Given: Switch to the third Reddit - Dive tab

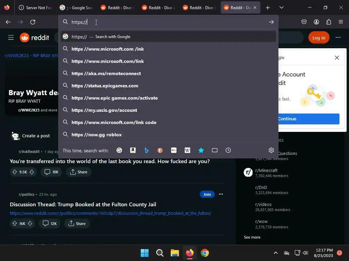Looking at the screenshot, I should [199, 7].
